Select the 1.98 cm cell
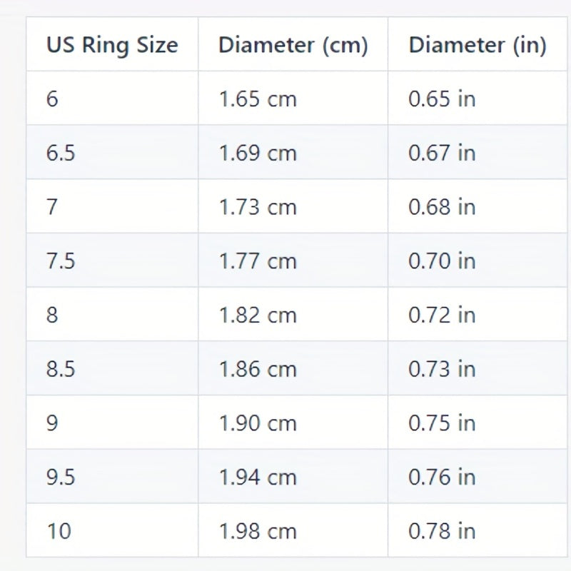Image resolution: width=571 pixels, height=571 pixels. coord(293,530)
